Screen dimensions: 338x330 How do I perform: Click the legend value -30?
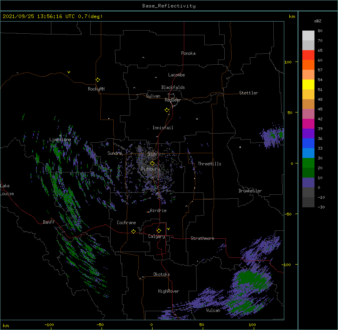coord(321,207)
